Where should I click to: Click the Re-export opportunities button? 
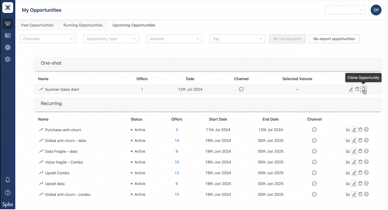pyautogui.click(x=334, y=39)
